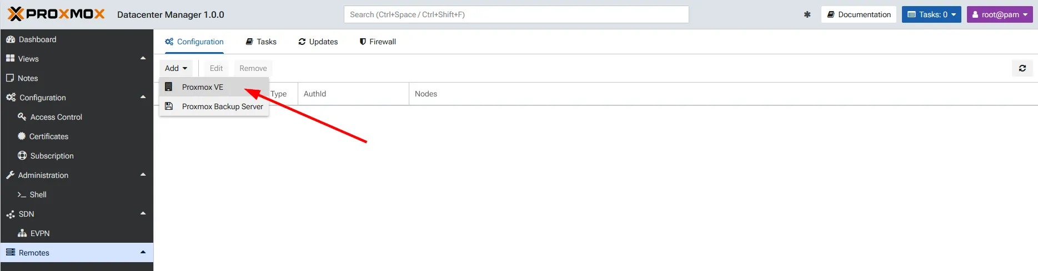Collapse the Configuration sidebar section

tap(143, 97)
